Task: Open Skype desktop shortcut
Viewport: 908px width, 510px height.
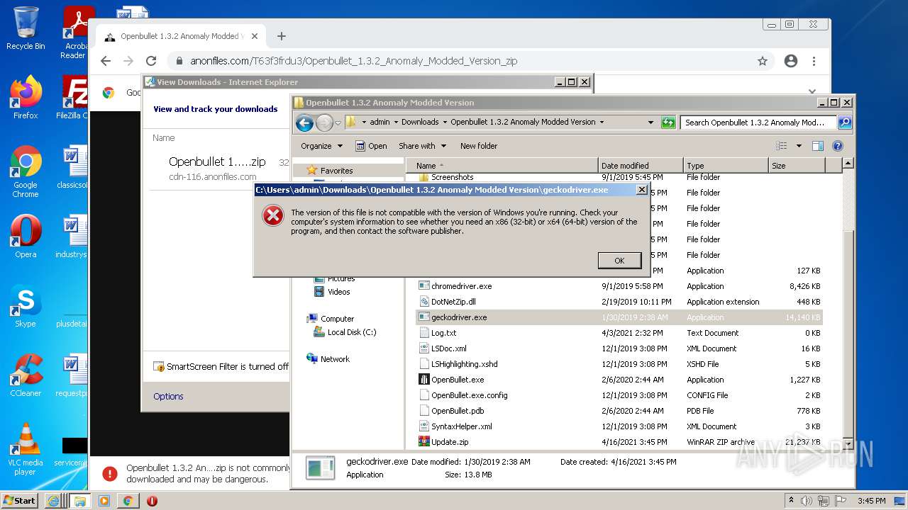Action: click(x=26, y=307)
